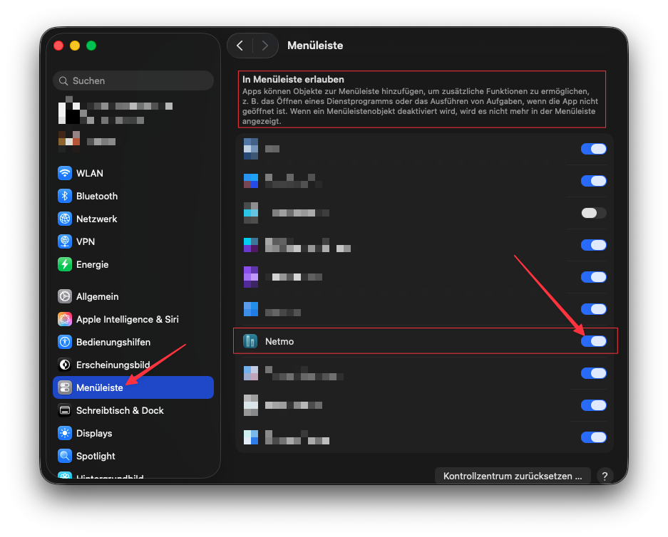Screen dimensions: 668x537
Task: Click the 'In Menüleiste erlauben' heading
Action: [x=293, y=79]
